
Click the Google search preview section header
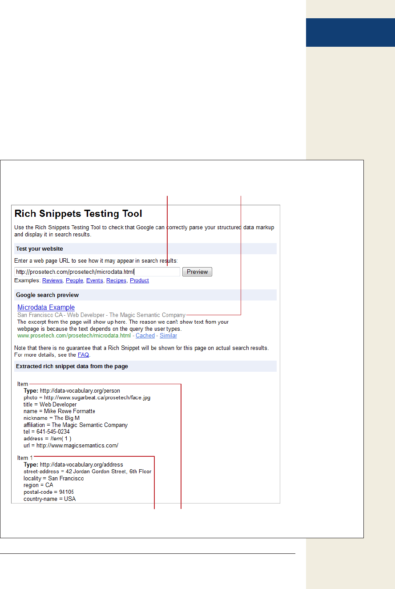145,295
